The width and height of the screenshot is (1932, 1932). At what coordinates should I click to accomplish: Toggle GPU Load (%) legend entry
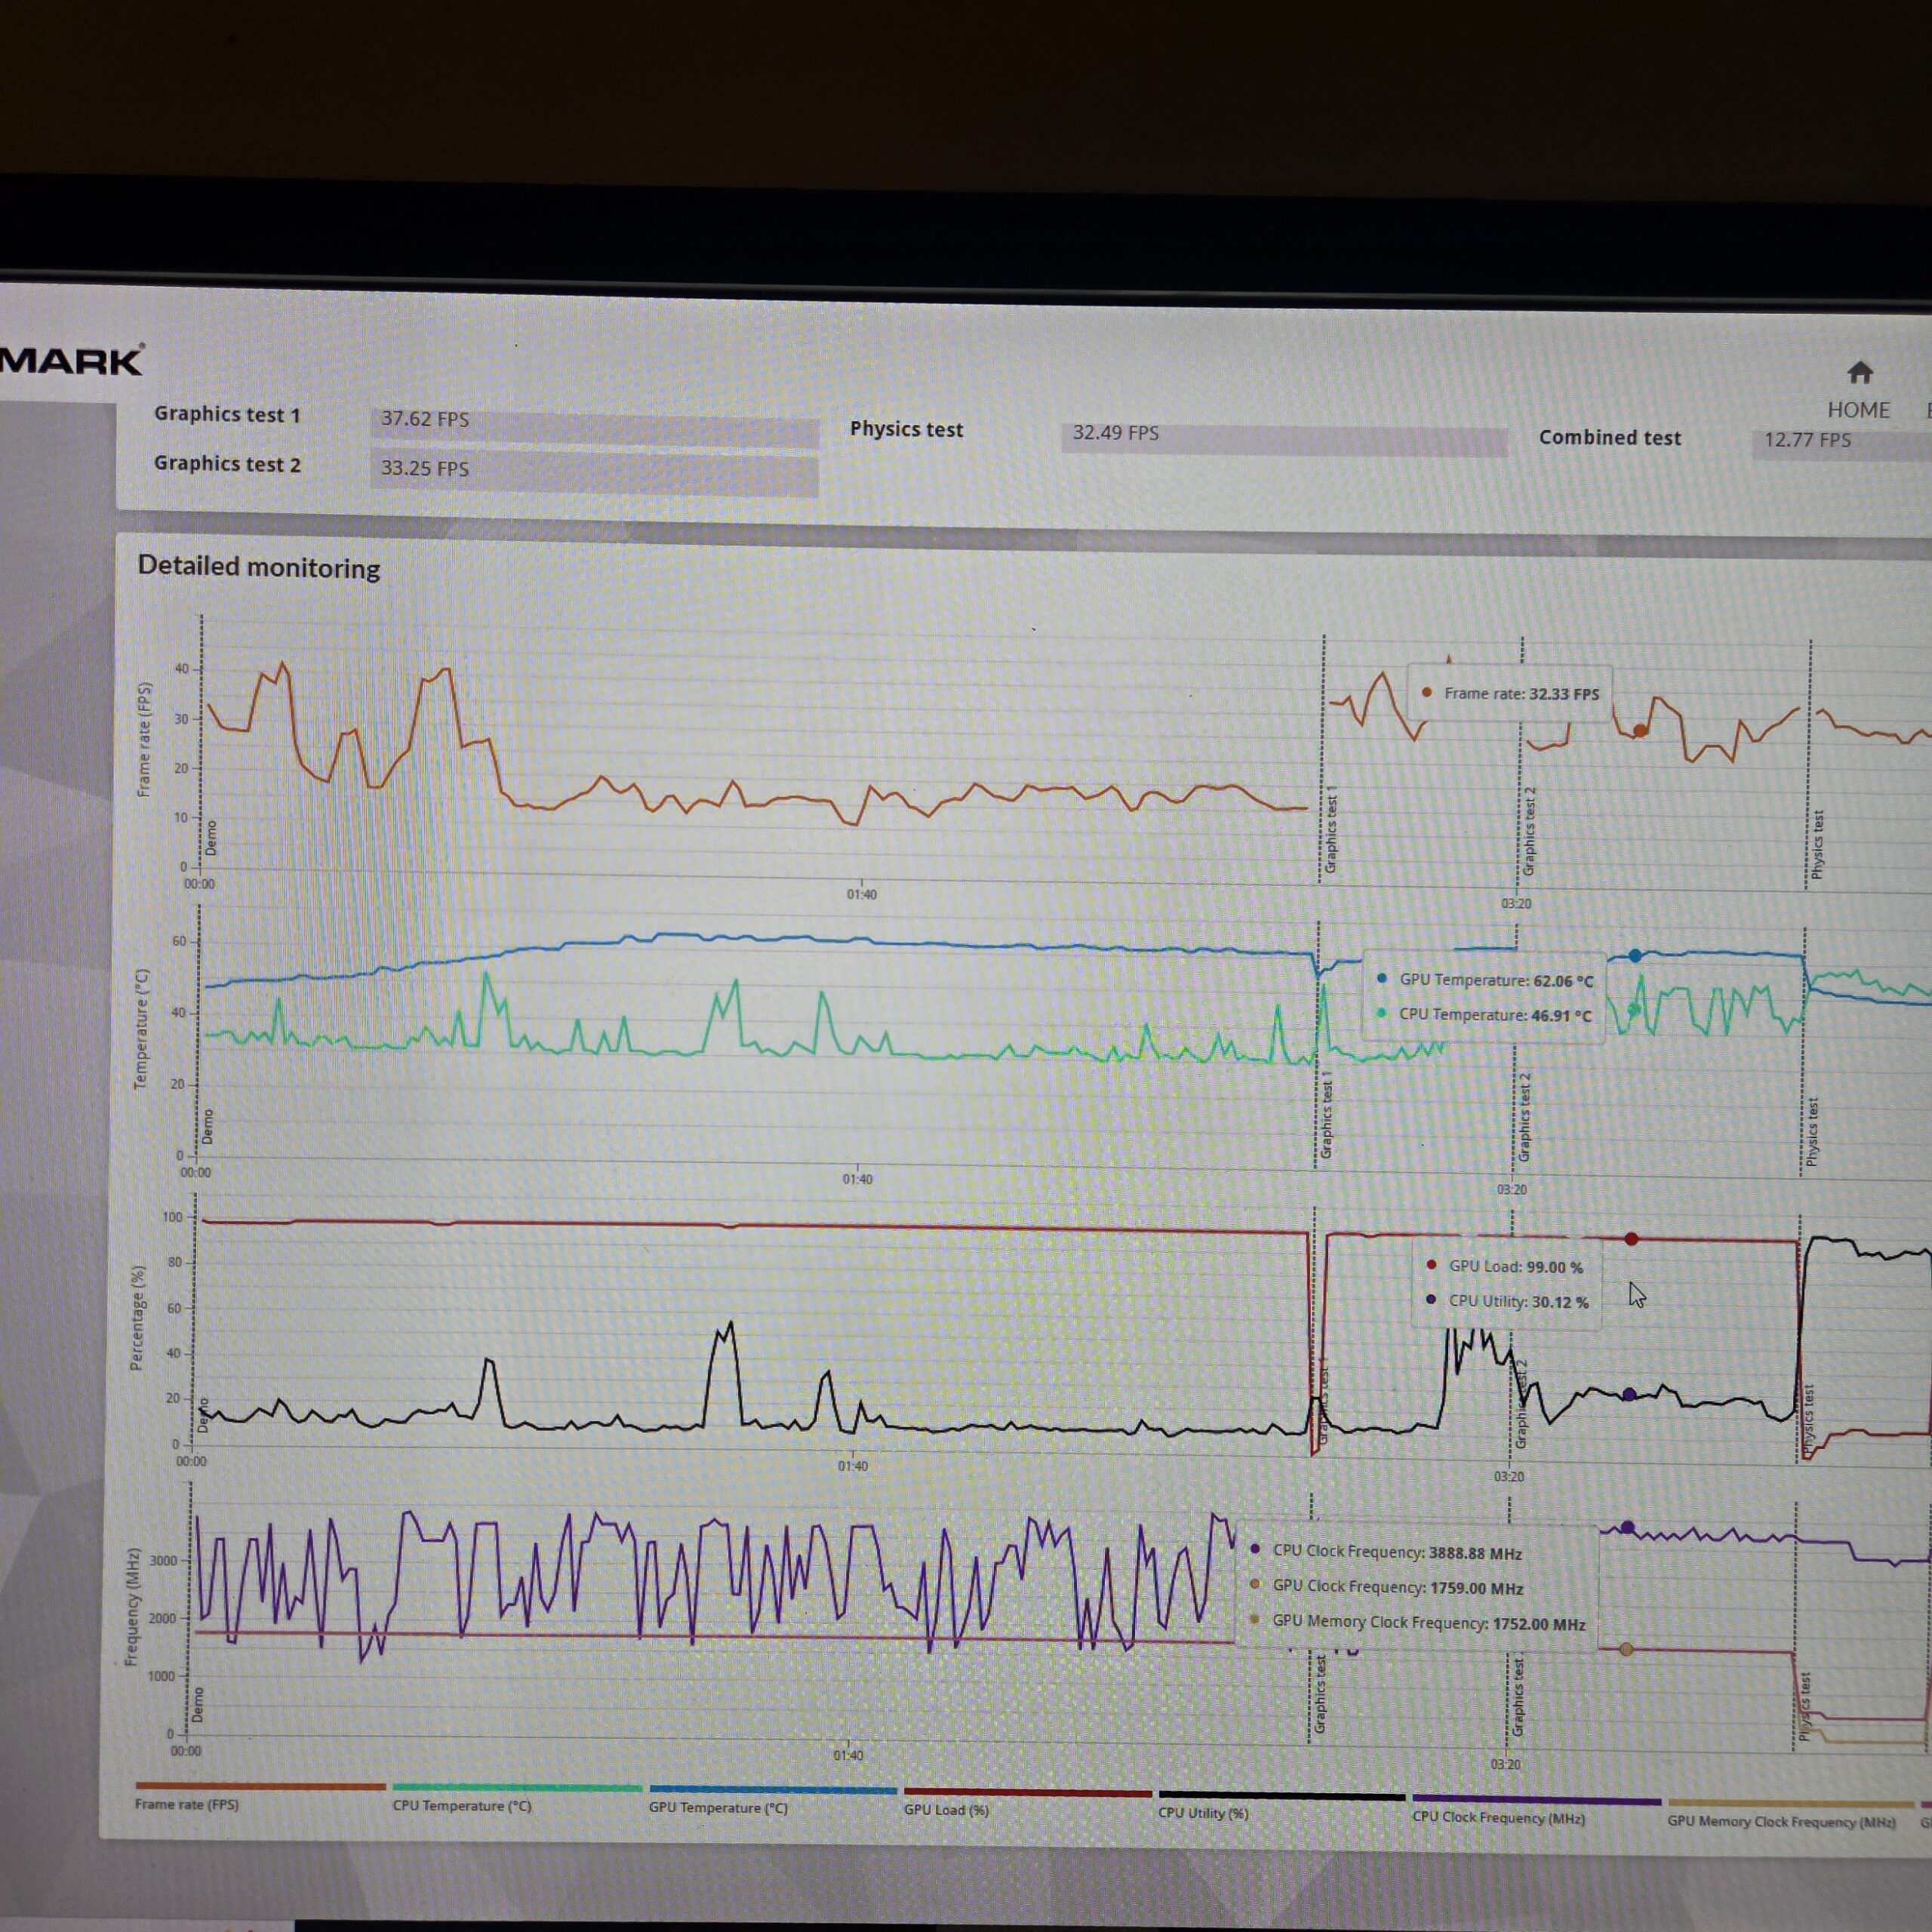click(946, 1810)
